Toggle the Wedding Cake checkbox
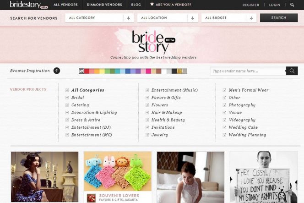This screenshot has height=203, width=304. point(224,127)
